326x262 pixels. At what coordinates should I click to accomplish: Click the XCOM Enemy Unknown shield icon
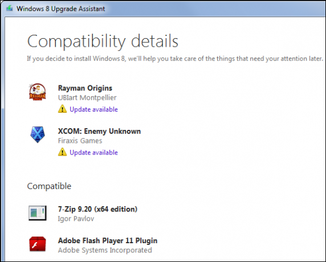coord(38,134)
